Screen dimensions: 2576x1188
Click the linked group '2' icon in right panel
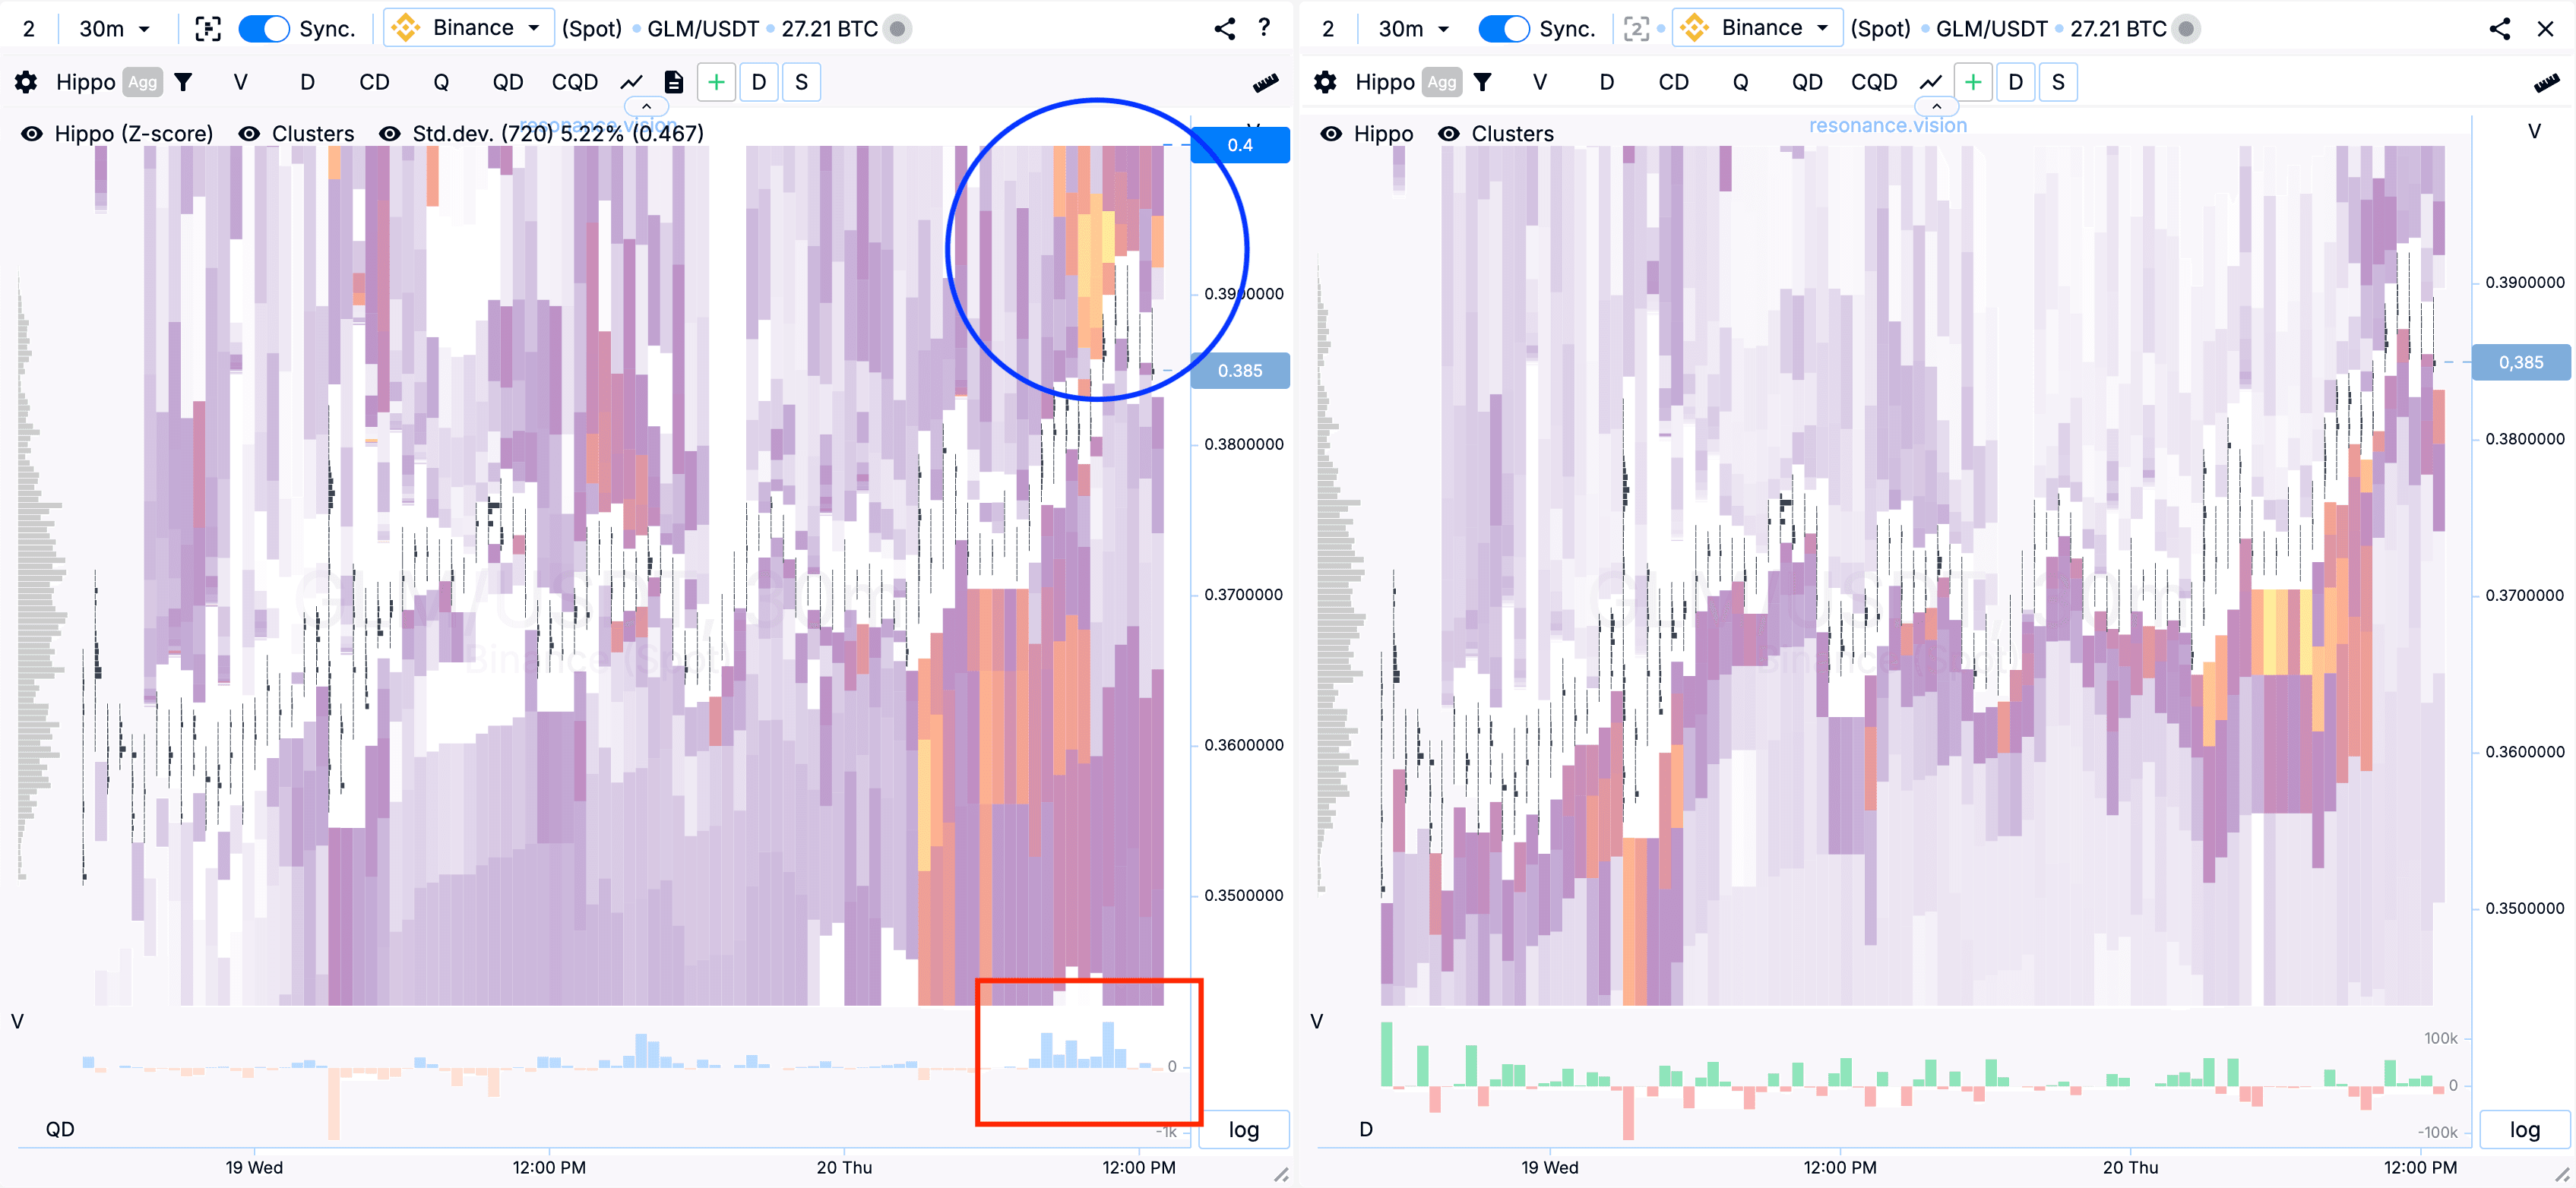click(x=1636, y=28)
